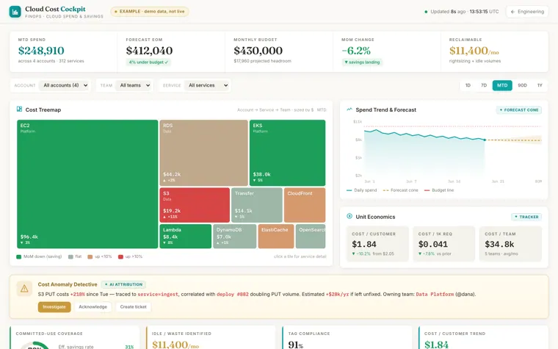Click the 4% under budget badge
This screenshot has height=349, width=558.
pos(148,62)
